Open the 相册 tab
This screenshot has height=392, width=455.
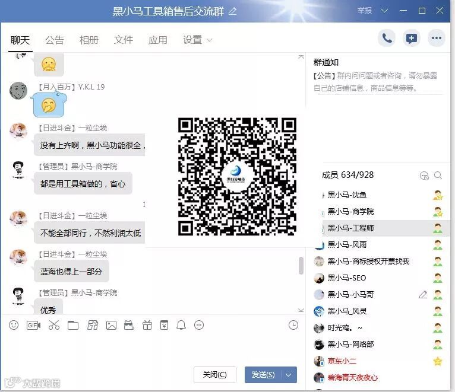click(89, 40)
